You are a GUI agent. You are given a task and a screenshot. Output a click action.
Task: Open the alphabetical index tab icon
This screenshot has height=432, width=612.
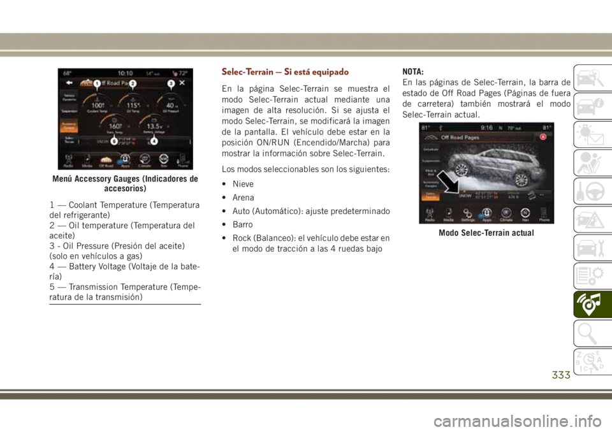click(x=592, y=362)
